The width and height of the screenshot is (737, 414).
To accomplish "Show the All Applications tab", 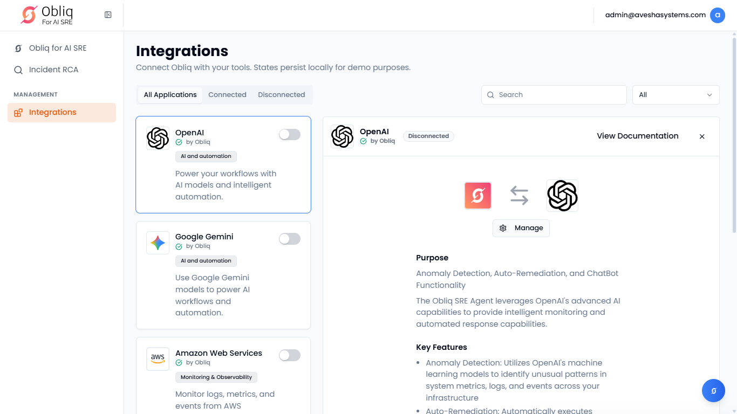I will (x=170, y=95).
